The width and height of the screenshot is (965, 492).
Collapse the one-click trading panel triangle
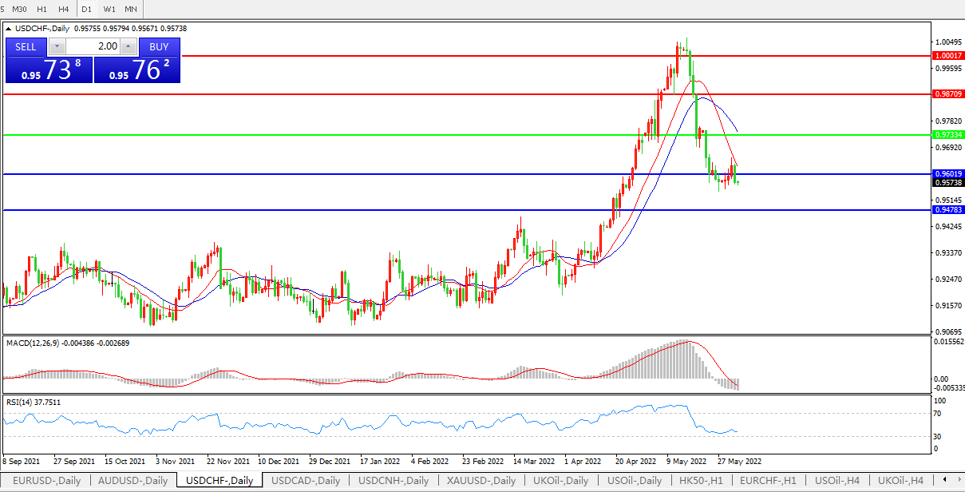[x=9, y=28]
